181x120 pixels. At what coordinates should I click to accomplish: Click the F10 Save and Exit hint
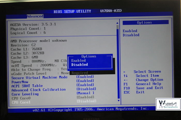[x=143, y=88]
